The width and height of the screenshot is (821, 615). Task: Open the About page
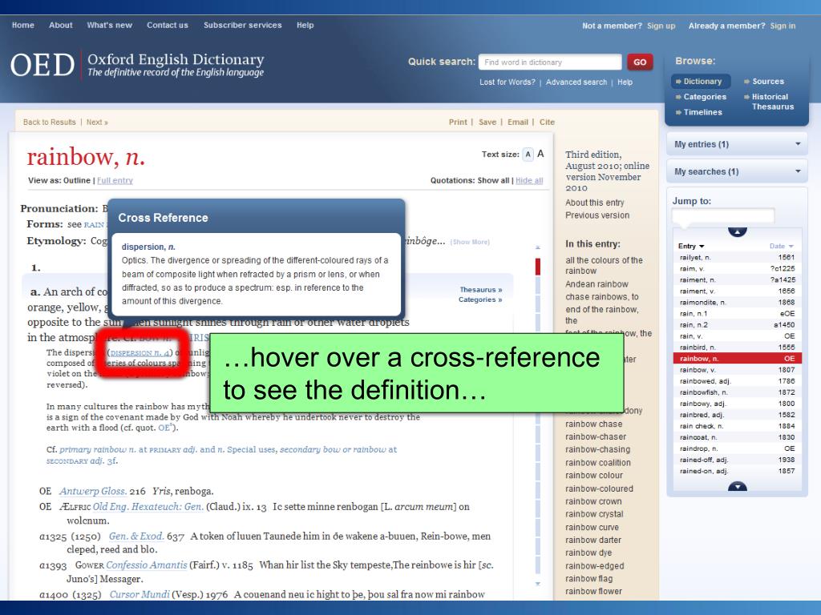[x=61, y=25]
